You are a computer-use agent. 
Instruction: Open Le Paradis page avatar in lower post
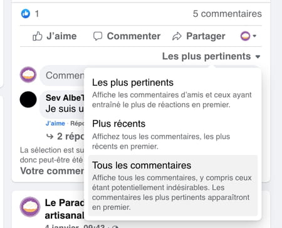point(30,207)
